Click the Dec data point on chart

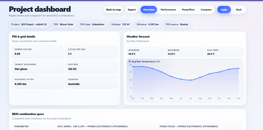pyautogui.click(x=239, y=68)
